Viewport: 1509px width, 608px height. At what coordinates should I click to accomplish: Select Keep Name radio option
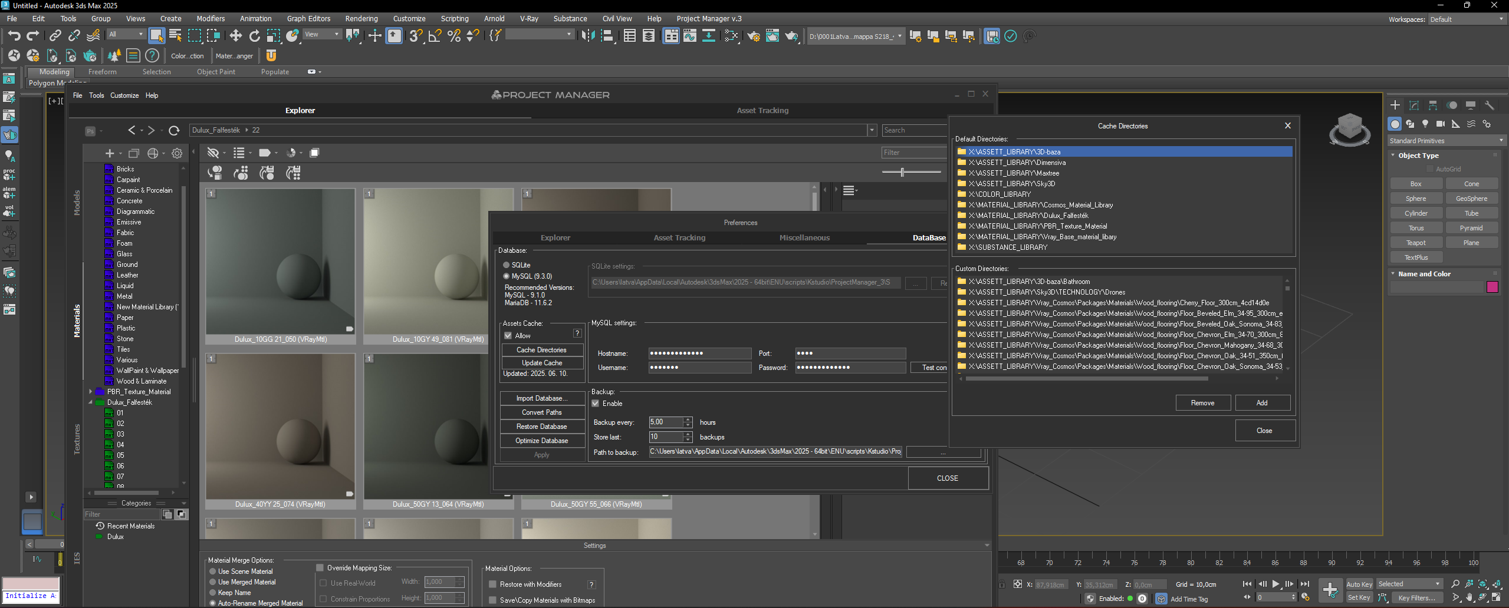coord(213,593)
